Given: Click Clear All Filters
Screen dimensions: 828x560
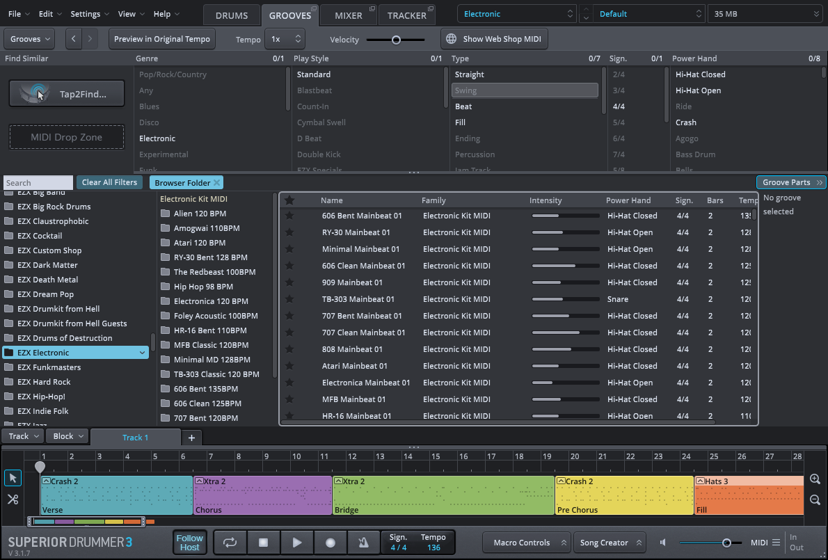Looking at the screenshot, I should (x=109, y=183).
